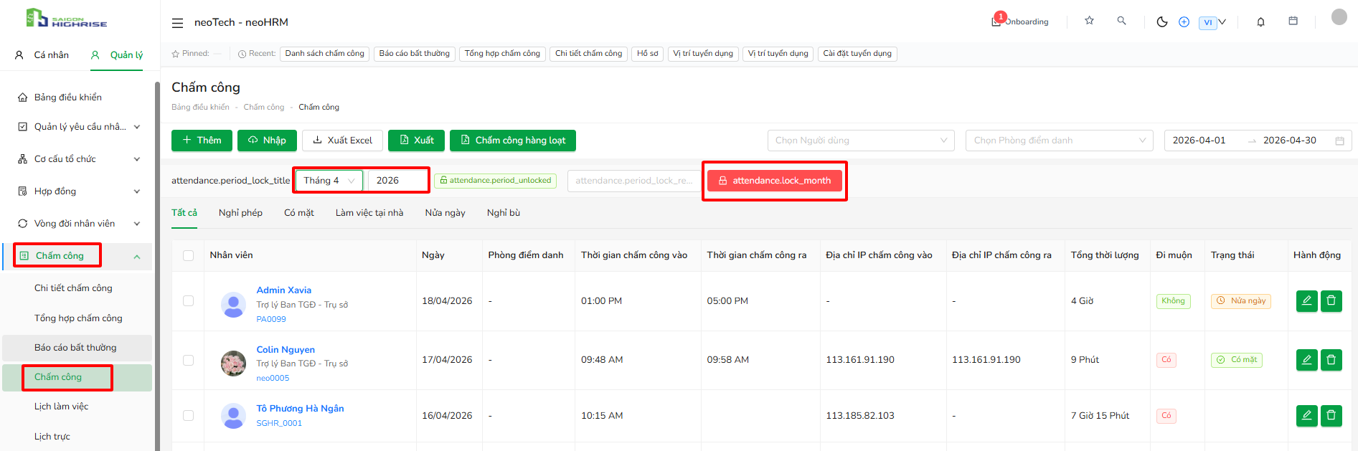Screen dimensions: 1358x451
Task: Switch to Cá nhân sidebar tab
Action: point(42,55)
